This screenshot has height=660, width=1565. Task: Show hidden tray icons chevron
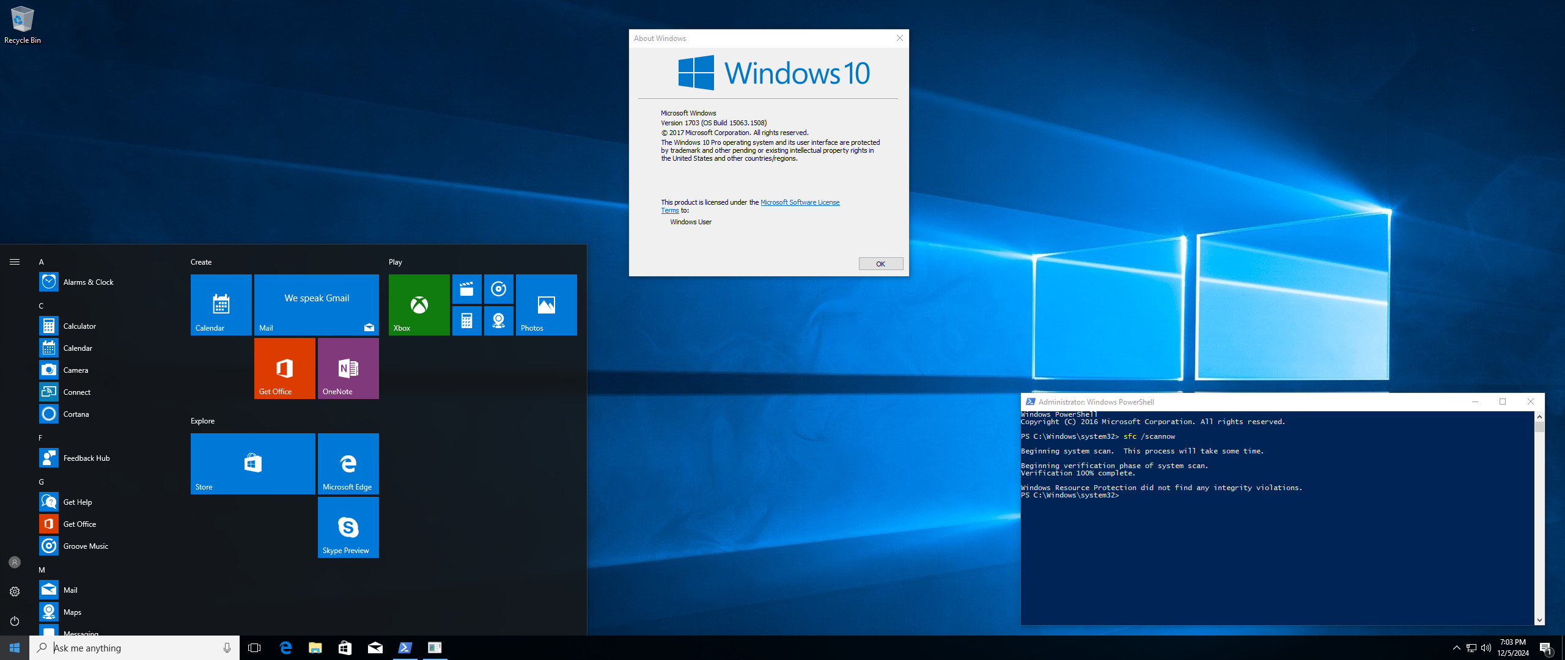[1456, 648]
